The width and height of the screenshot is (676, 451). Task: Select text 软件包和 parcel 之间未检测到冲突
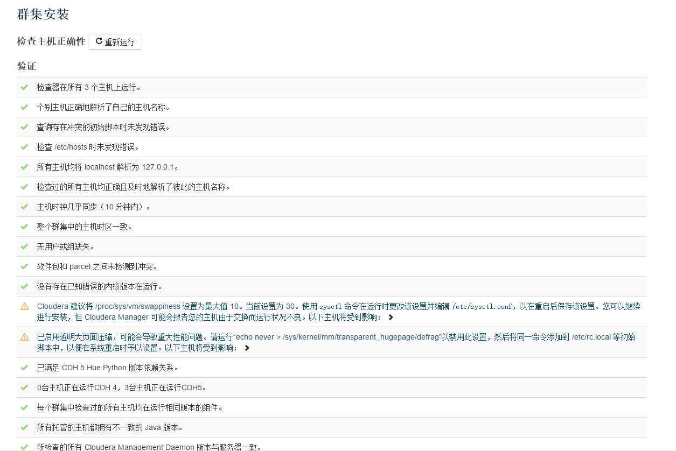[97, 266]
